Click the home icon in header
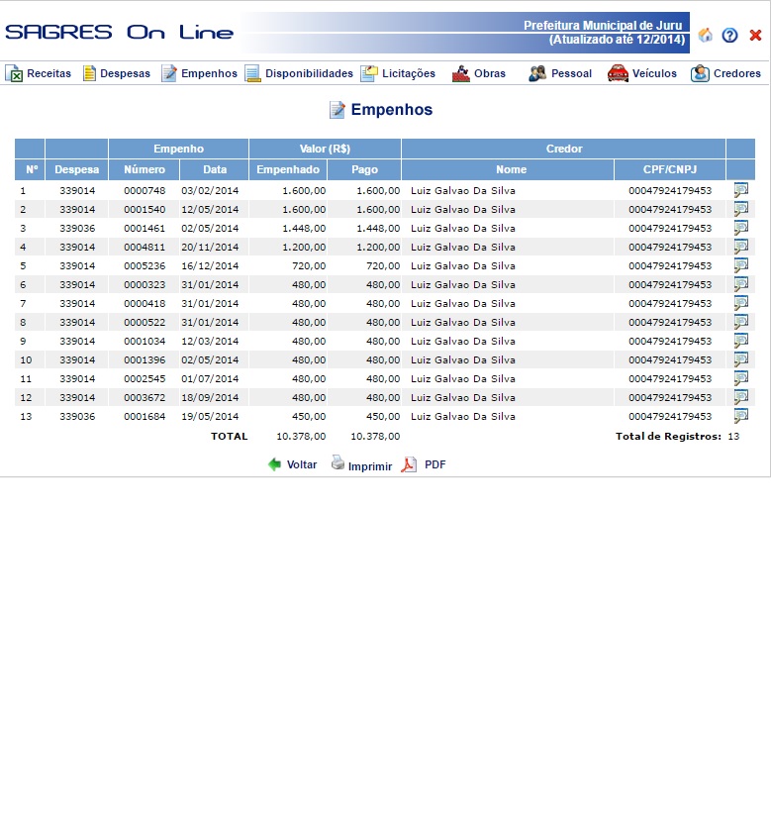This screenshot has height=815, width=771. pyautogui.click(x=706, y=35)
